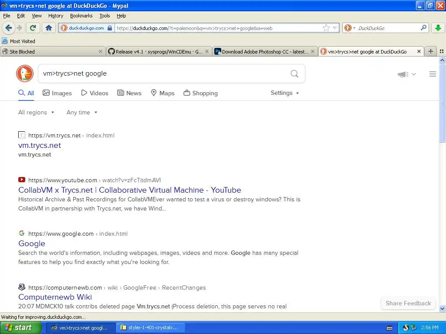Click the YouTube favicon beside the result URL
This screenshot has width=446, height=334.
click(x=22, y=180)
